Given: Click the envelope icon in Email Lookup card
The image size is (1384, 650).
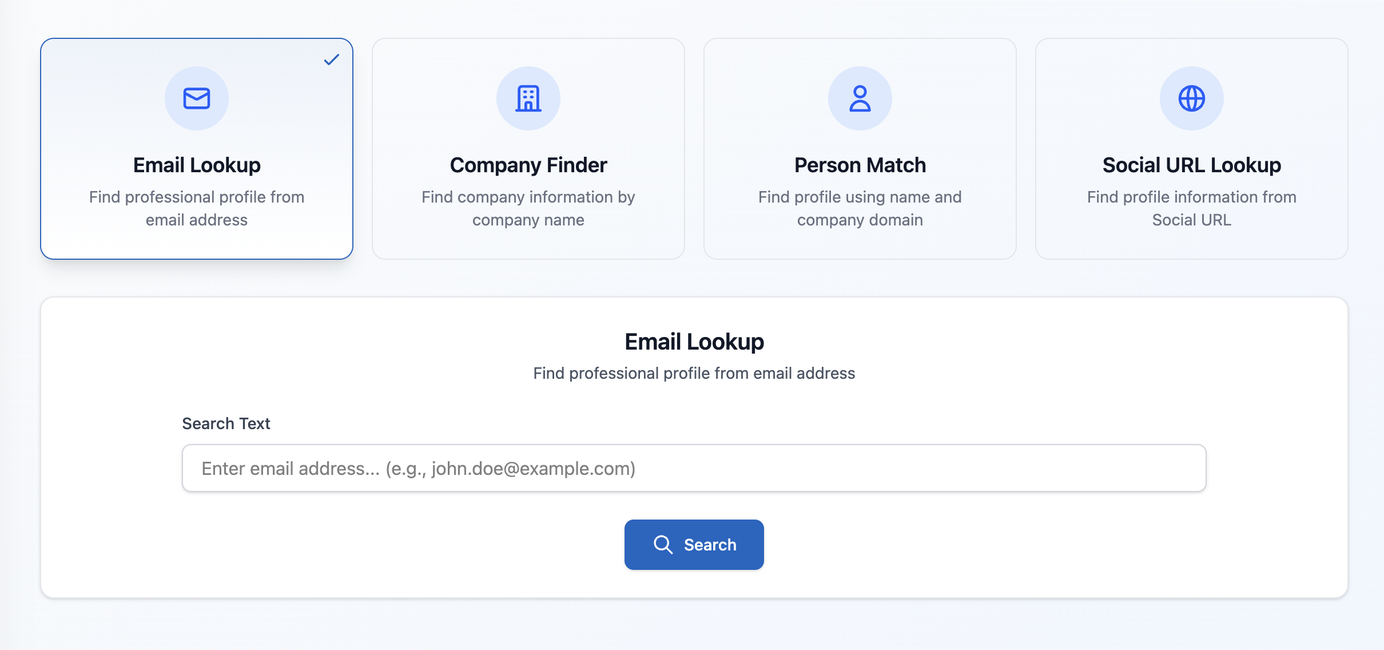Looking at the screenshot, I should point(197,98).
